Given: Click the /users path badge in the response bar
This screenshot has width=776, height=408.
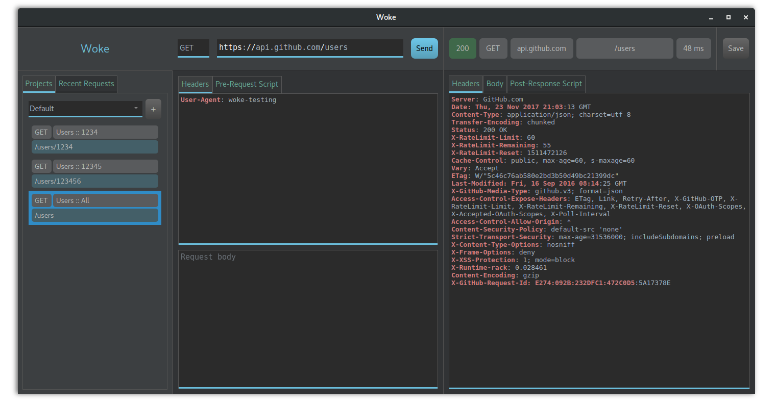Looking at the screenshot, I should coord(625,48).
